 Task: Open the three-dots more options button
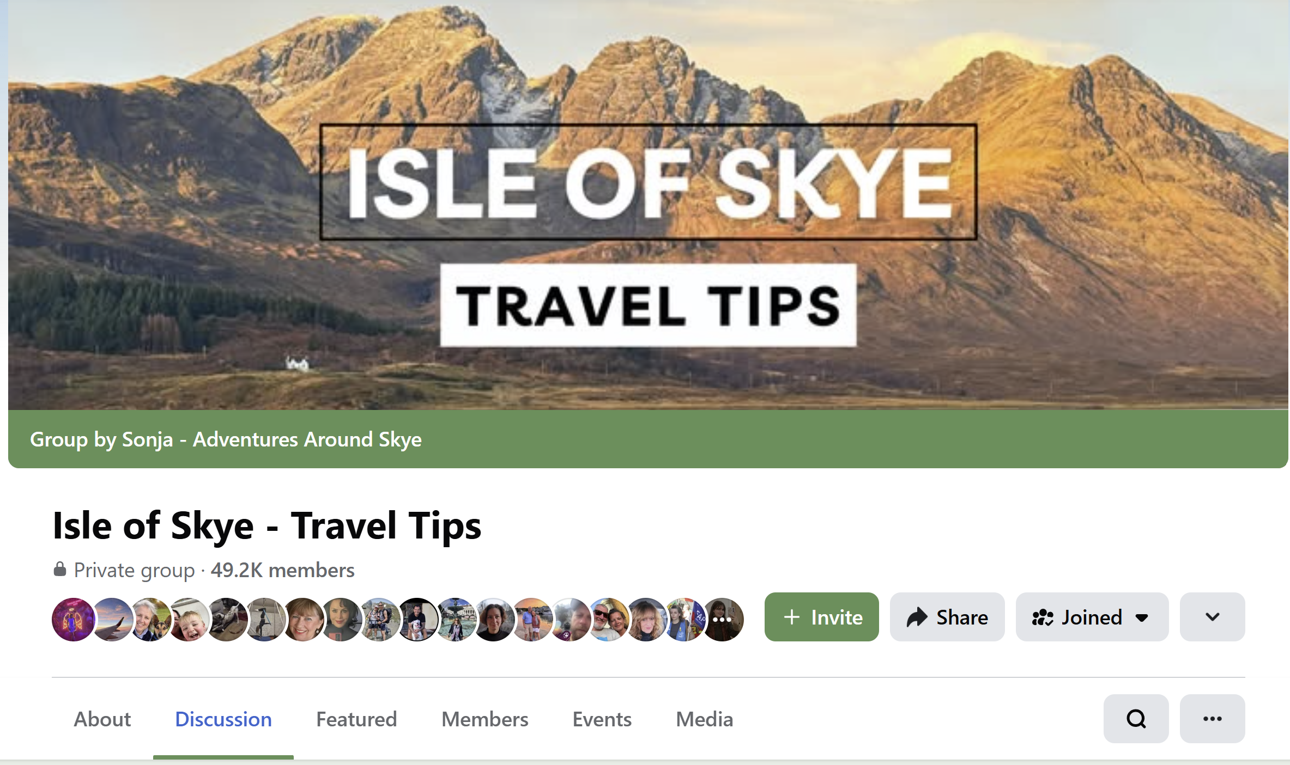tap(1212, 719)
